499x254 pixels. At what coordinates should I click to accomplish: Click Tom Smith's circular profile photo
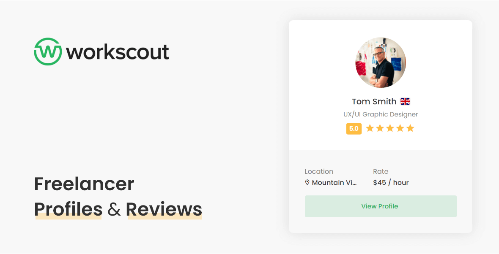coord(380,62)
